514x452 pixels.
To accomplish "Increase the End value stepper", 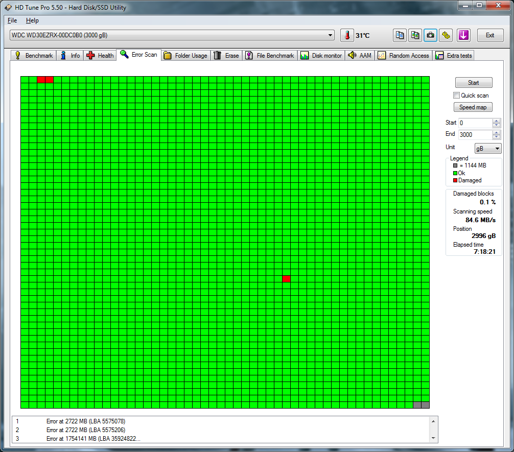I will tap(496, 132).
